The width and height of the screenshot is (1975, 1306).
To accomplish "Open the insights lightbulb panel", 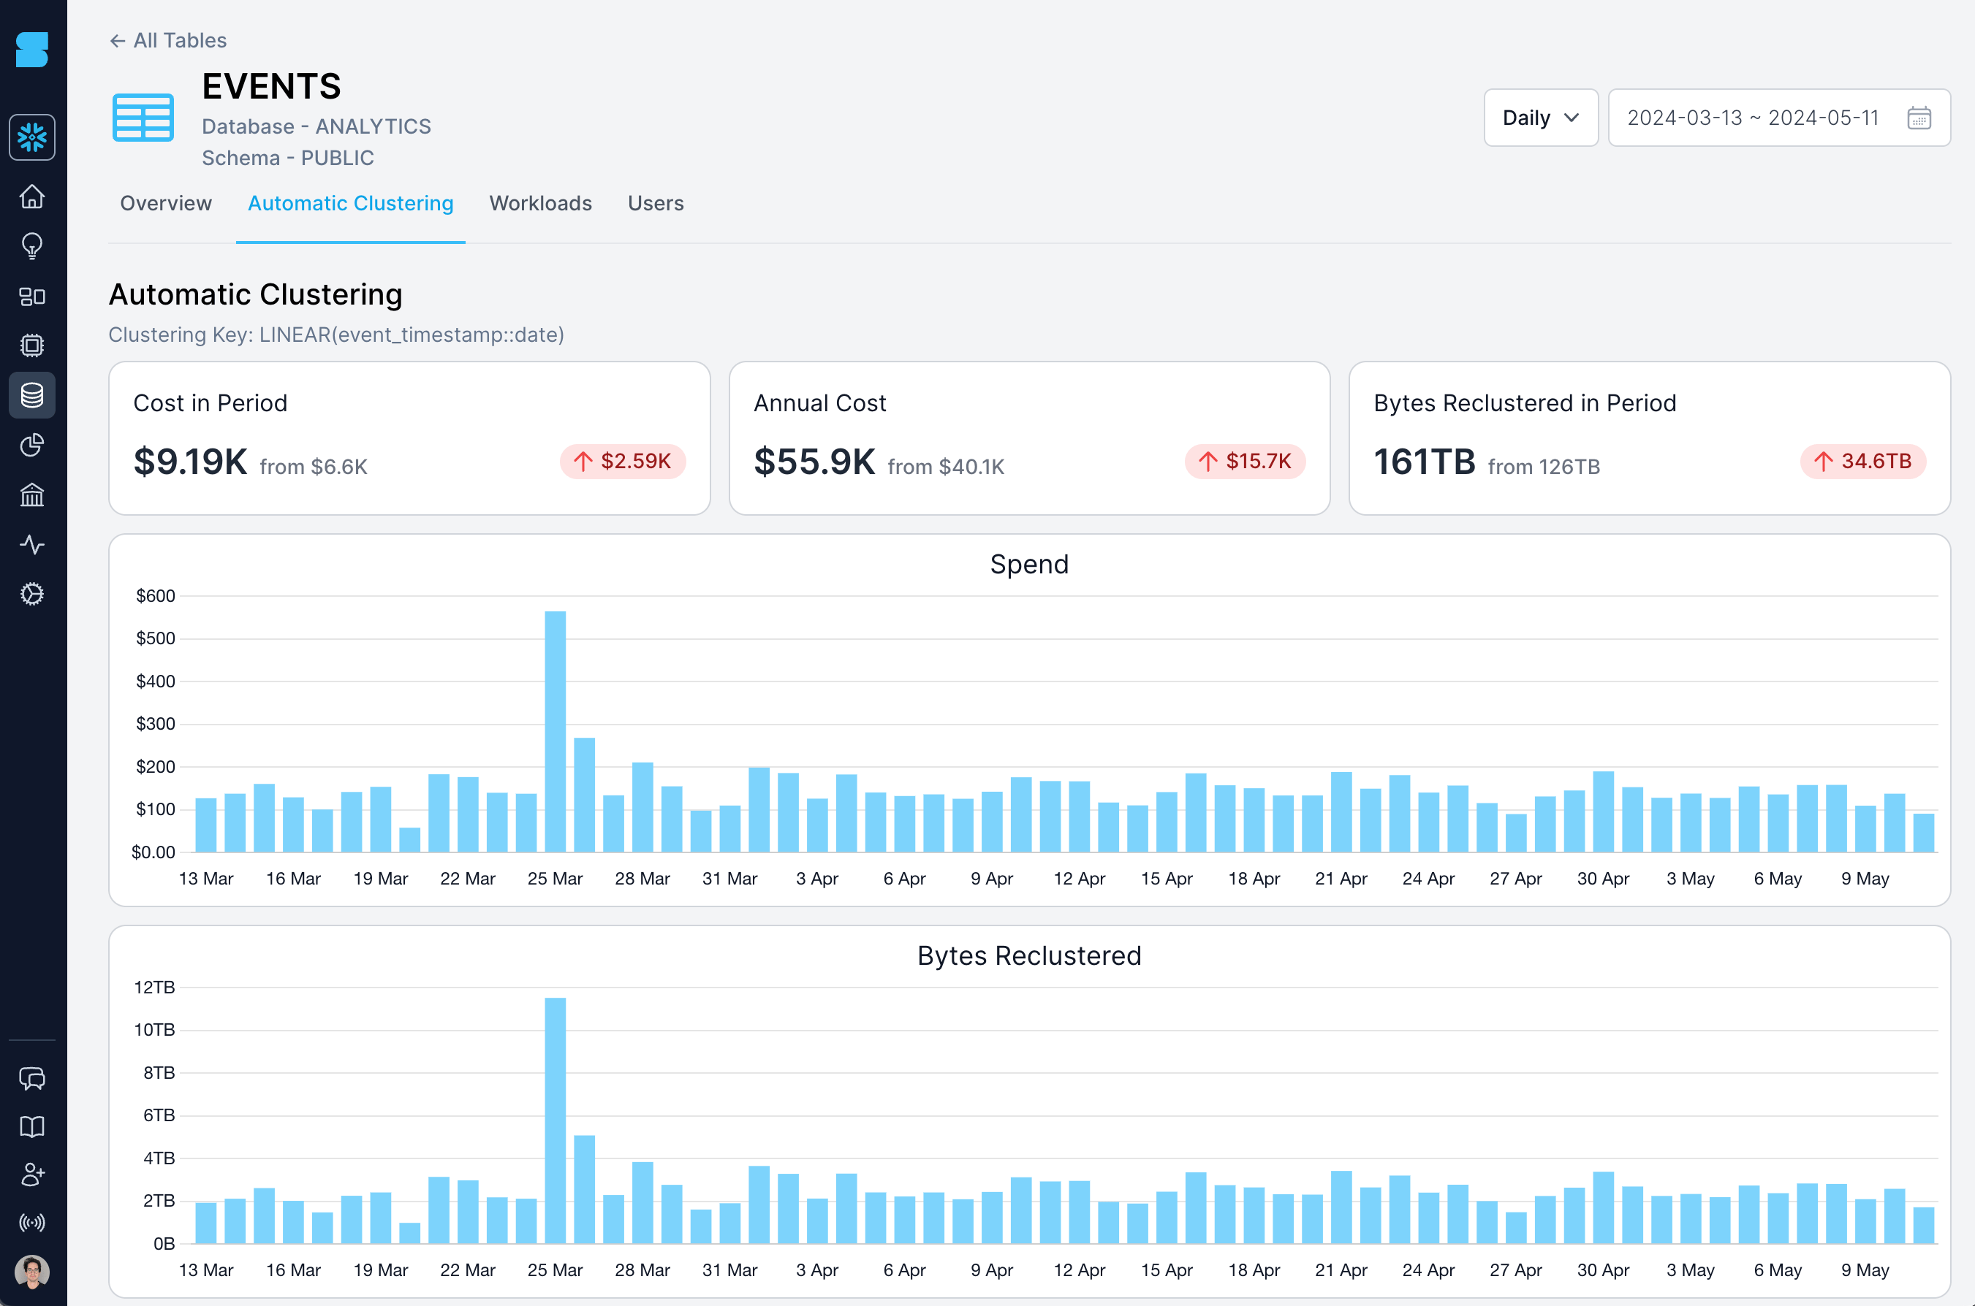I will pos(31,245).
